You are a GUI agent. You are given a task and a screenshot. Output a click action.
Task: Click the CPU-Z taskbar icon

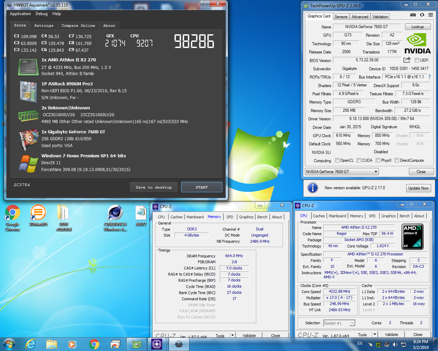point(156,344)
